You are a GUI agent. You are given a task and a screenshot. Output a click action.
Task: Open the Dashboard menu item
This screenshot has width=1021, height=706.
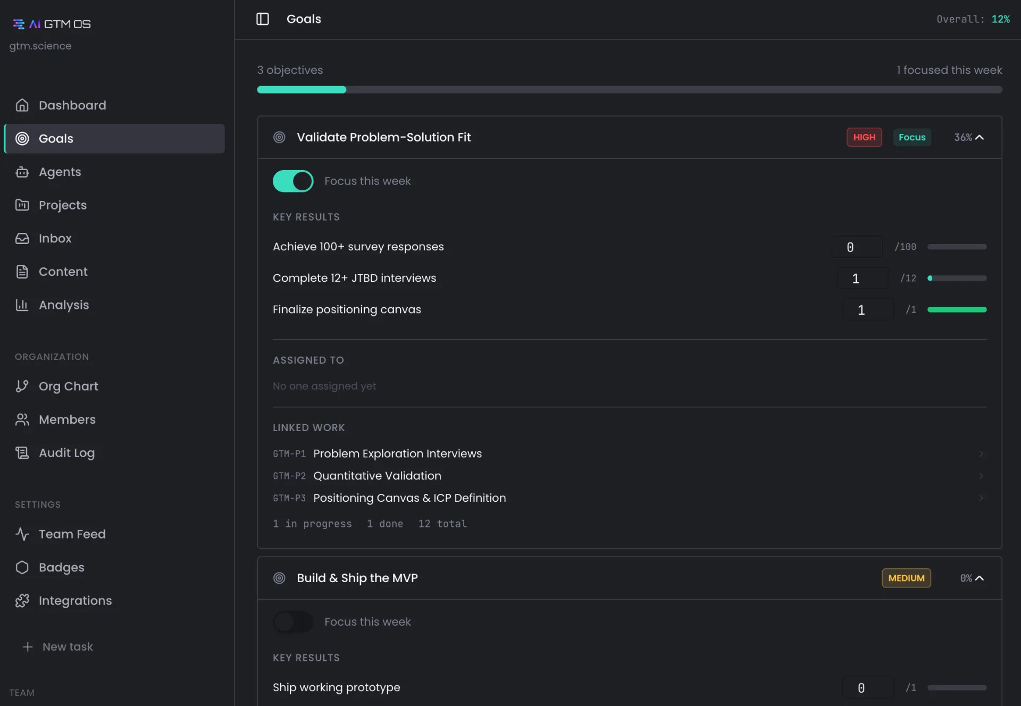(x=114, y=105)
